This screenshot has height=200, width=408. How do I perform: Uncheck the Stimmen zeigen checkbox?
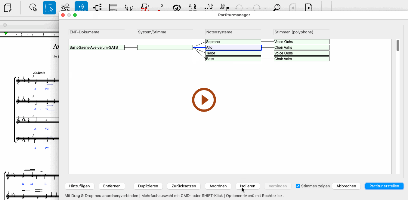(x=298, y=186)
